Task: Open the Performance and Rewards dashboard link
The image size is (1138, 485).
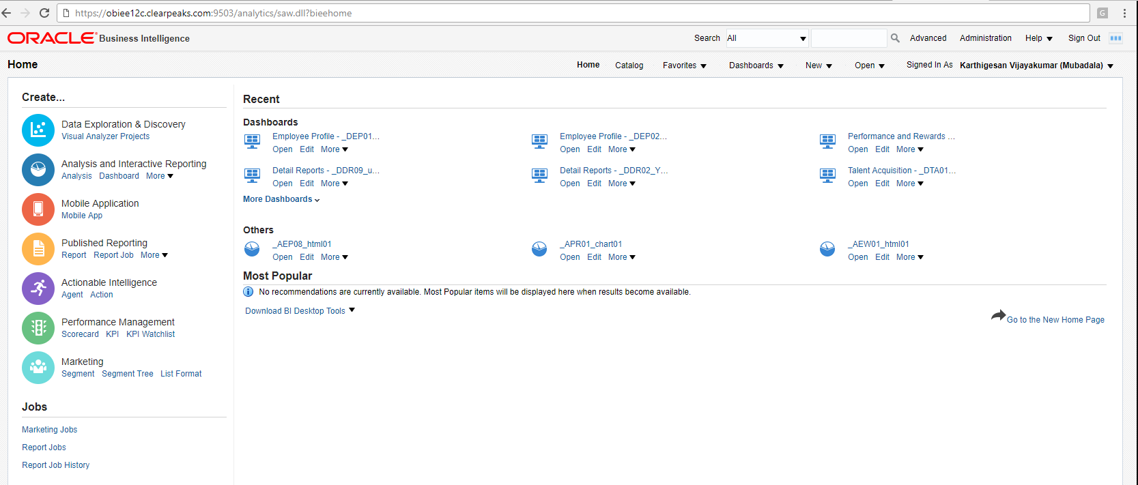Action: click(901, 136)
